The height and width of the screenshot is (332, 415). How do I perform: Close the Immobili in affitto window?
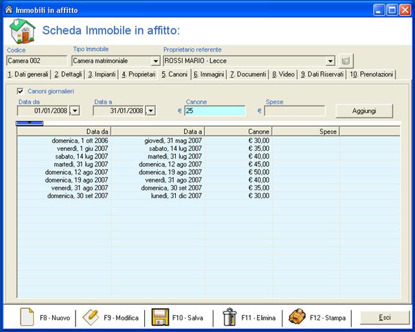pos(405,10)
